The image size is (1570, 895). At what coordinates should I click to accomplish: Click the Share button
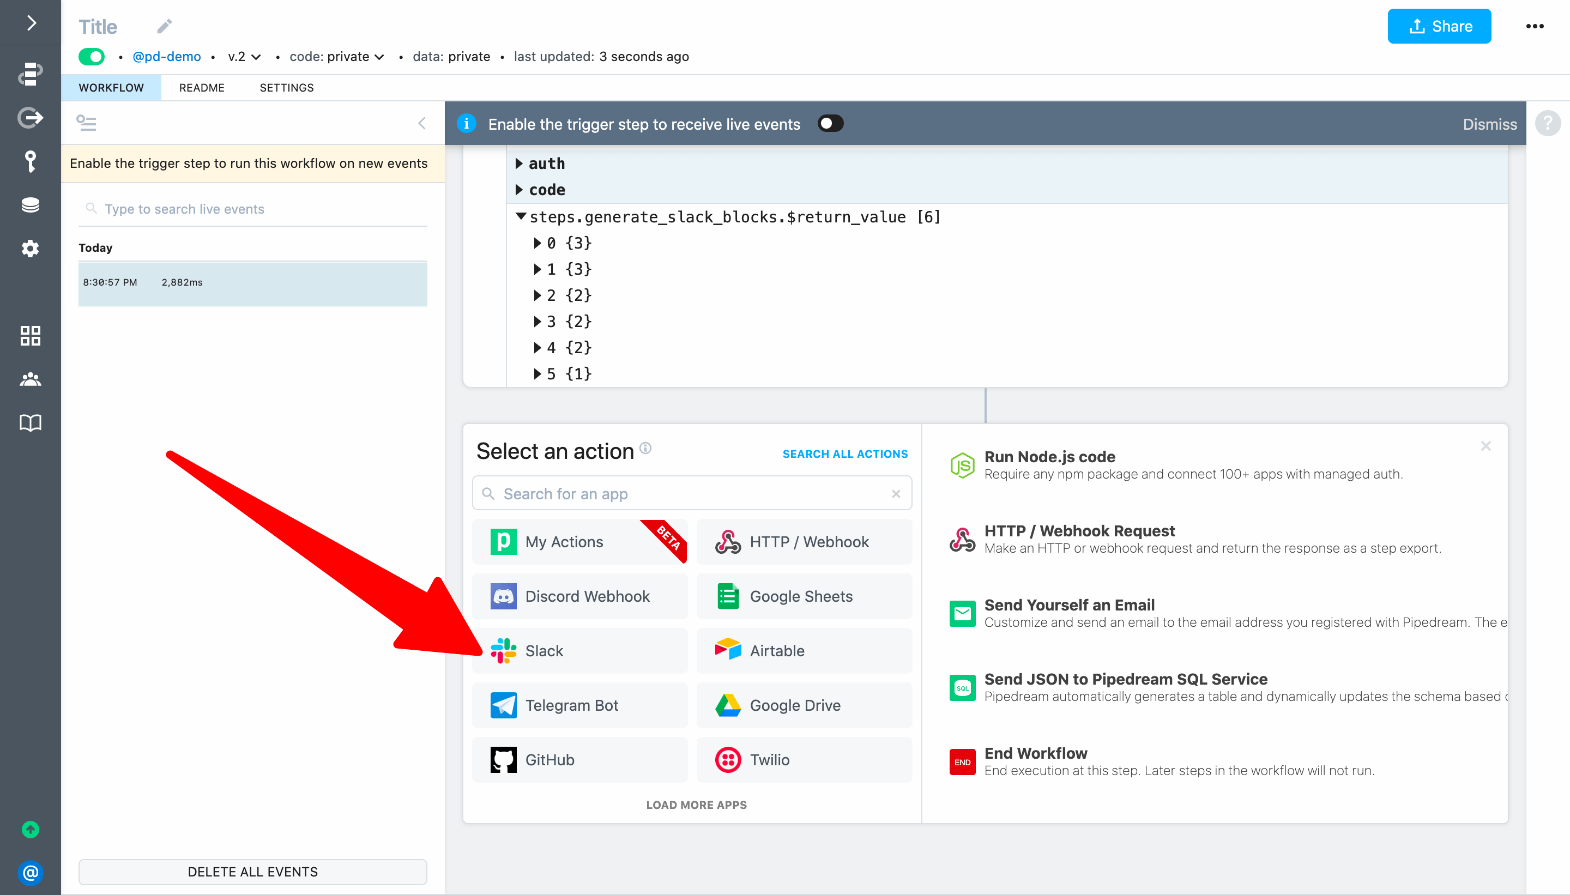(1439, 26)
